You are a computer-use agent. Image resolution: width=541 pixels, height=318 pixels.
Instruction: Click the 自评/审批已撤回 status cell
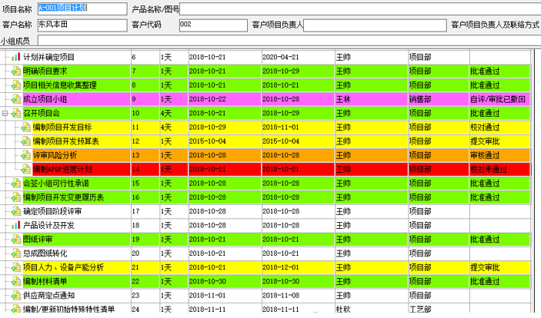tap(498, 99)
